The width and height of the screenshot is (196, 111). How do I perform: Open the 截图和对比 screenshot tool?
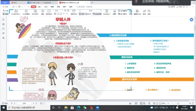click(137, 12)
